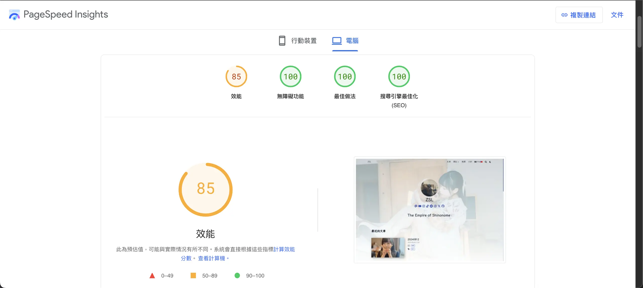Click the Instagram icon in the site preview

[423, 206]
